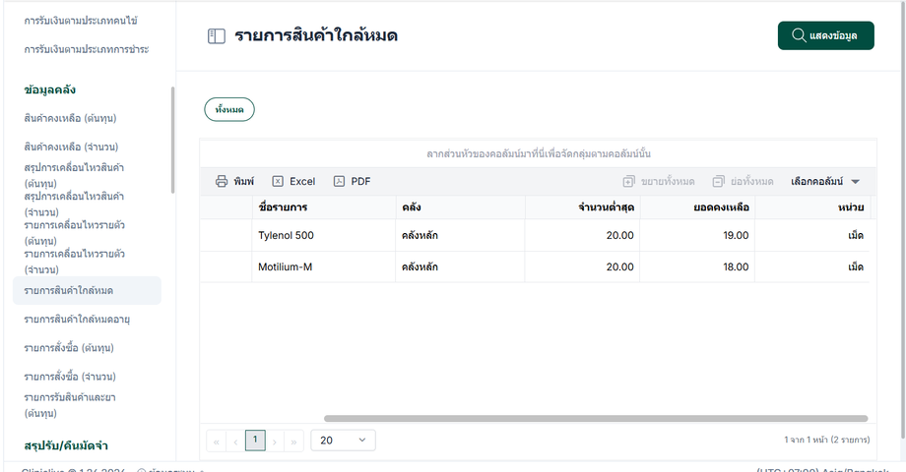Select page 1 in the pager
906x472 pixels.
tap(255, 441)
